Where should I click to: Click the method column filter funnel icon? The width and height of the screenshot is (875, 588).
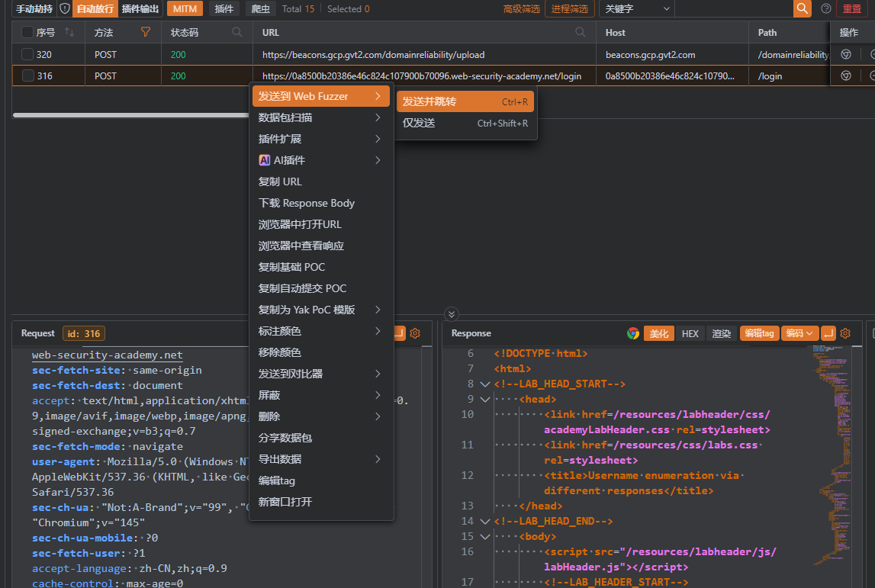tap(146, 32)
